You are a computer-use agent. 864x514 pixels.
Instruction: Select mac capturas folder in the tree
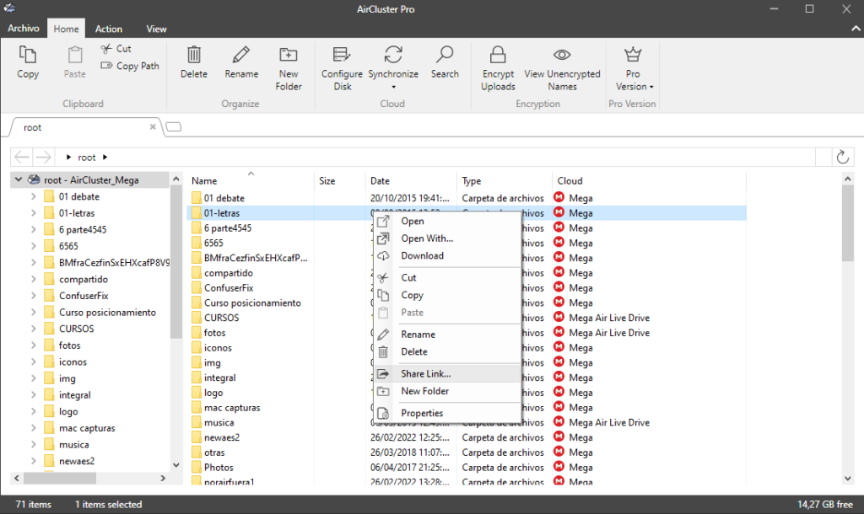tap(87, 427)
